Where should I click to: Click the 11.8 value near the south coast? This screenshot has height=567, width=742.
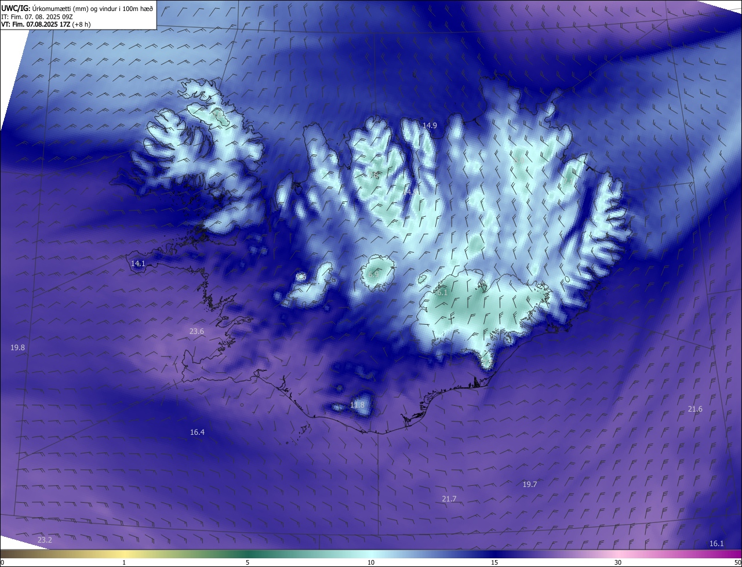[x=358, y=405]
